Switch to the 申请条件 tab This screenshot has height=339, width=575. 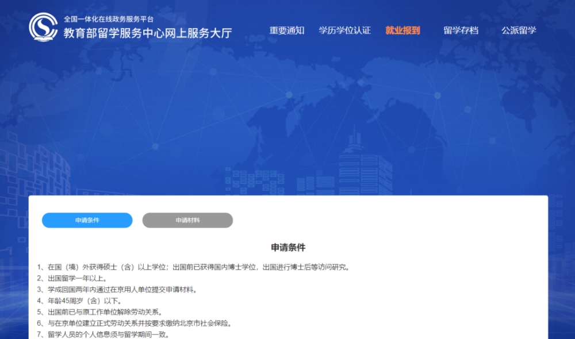[87, 220]
